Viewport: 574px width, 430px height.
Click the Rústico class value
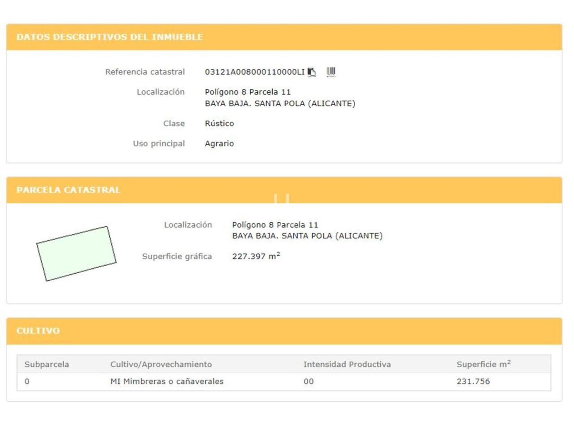pos(219,124)
